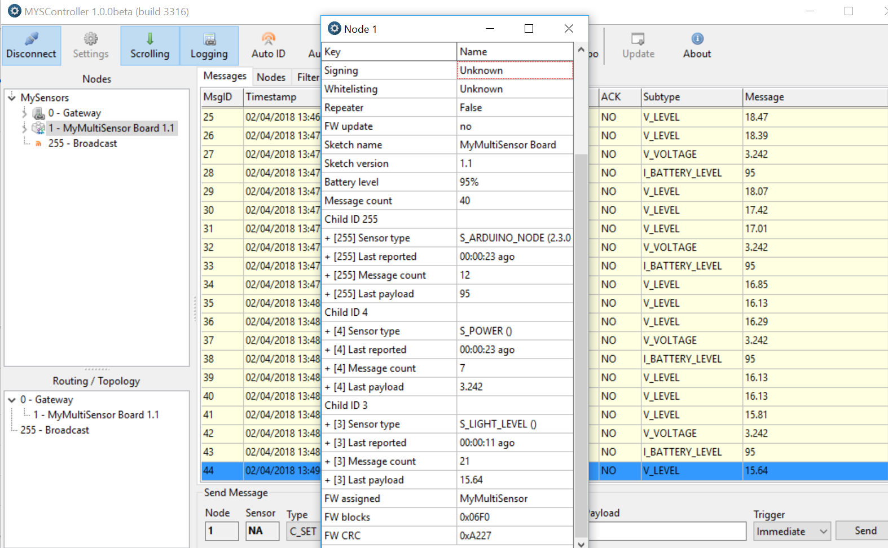Select the Signing Unknown value cell

(515, 70)
